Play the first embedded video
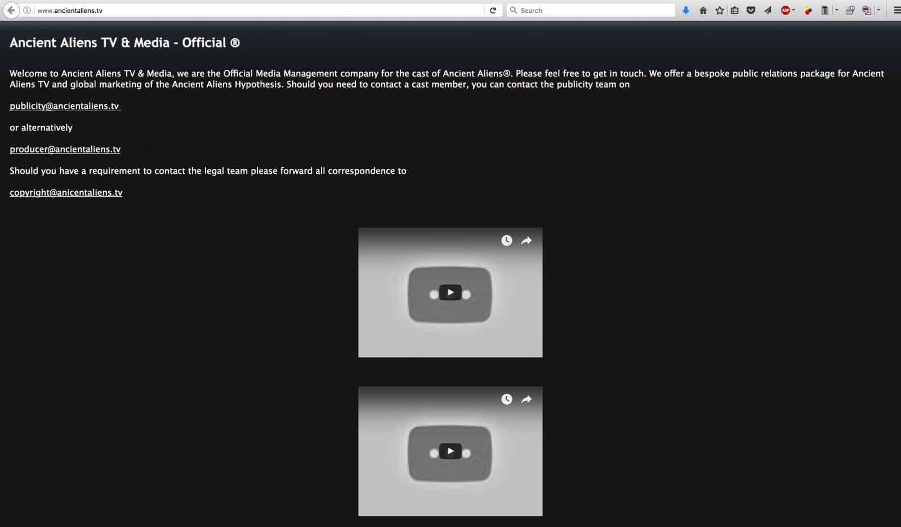Image resolution: width=901 pixels, height=527 pixels. [450, 292]
